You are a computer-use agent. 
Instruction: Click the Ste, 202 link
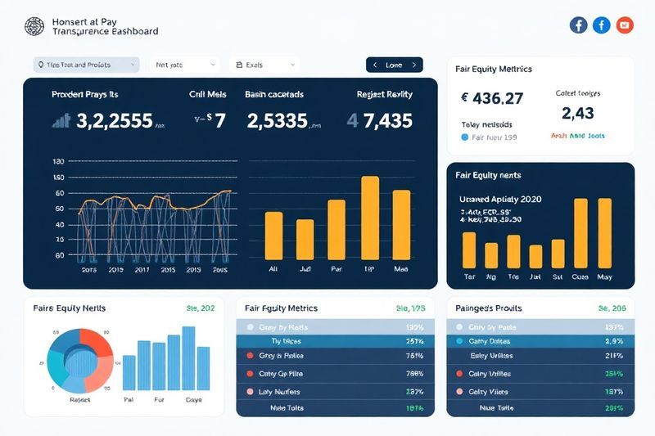(x=201, y=308)
